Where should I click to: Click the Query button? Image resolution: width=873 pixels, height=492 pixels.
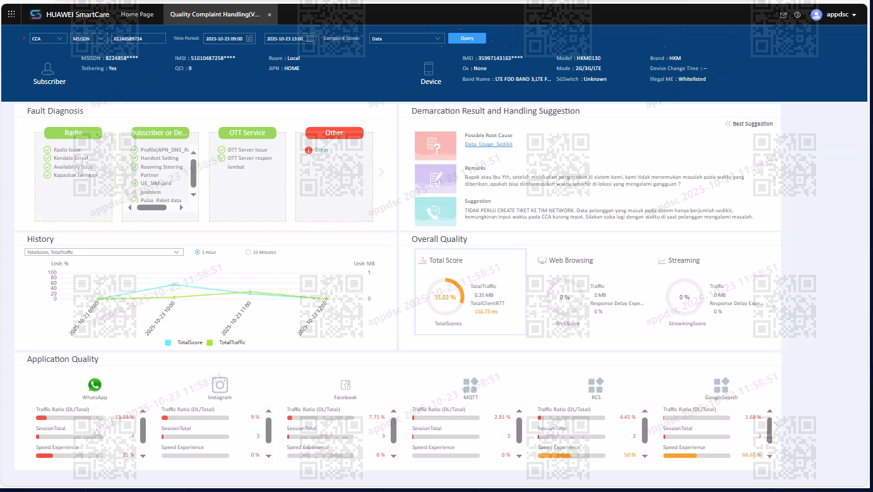coord(467,38)
